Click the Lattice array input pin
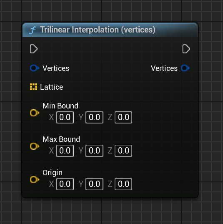This screenshot has width=223, height=224. tap(33, 87)
